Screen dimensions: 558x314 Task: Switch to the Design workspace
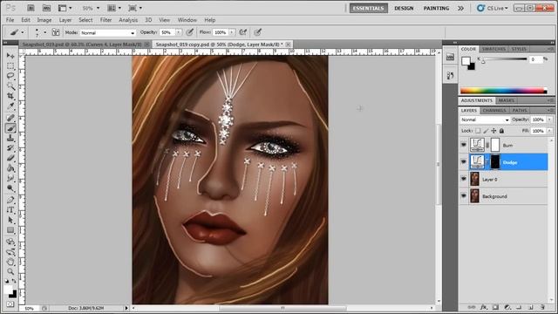(404, 8)
